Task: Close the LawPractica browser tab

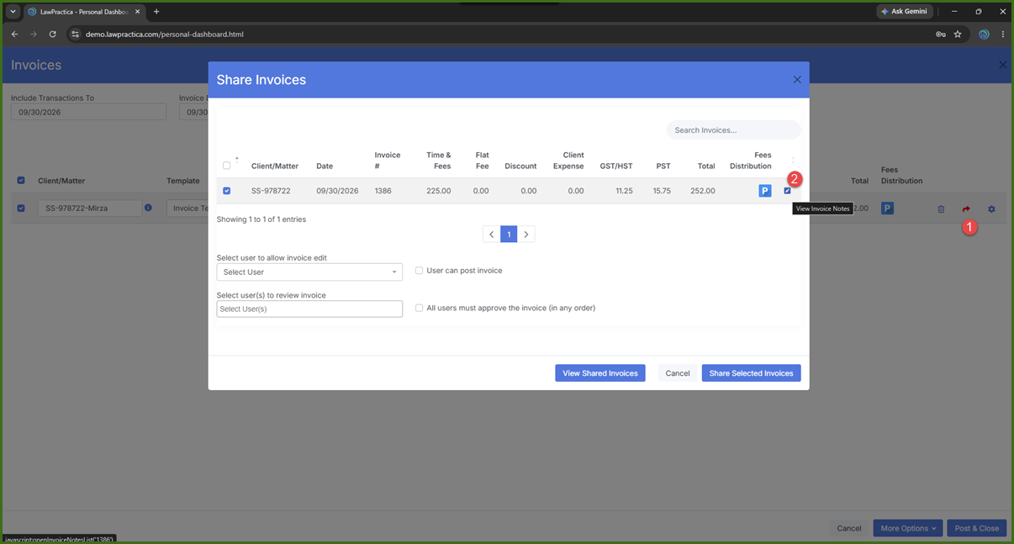Action: tap(138, 12)
